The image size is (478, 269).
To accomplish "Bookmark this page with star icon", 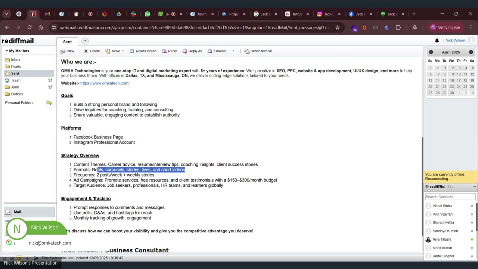I will point(338,27).
